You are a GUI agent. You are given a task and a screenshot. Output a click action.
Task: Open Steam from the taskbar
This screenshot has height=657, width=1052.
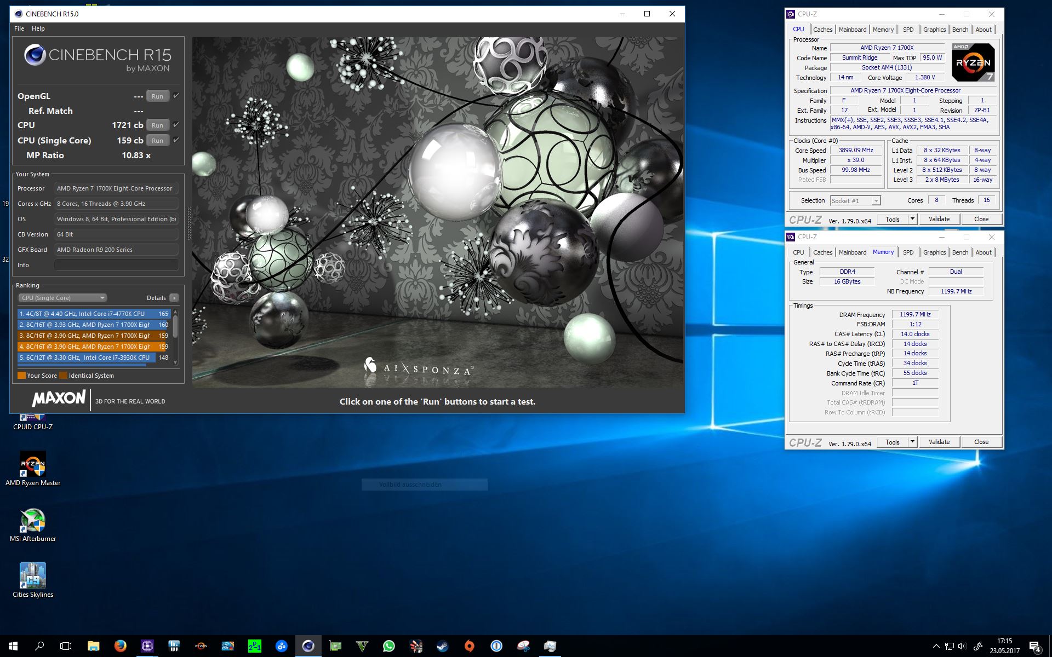click(442, 646)
